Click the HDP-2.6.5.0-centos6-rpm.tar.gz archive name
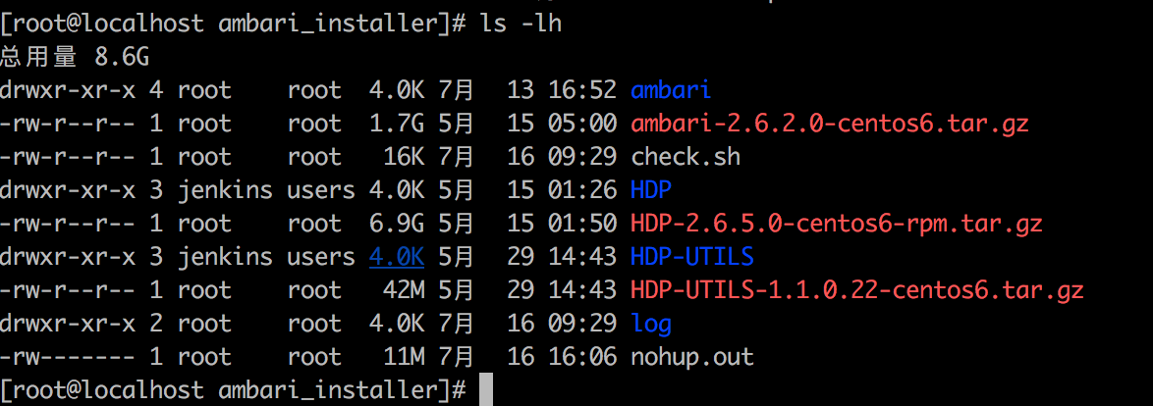1153x406 pixels. pos(836,224)
